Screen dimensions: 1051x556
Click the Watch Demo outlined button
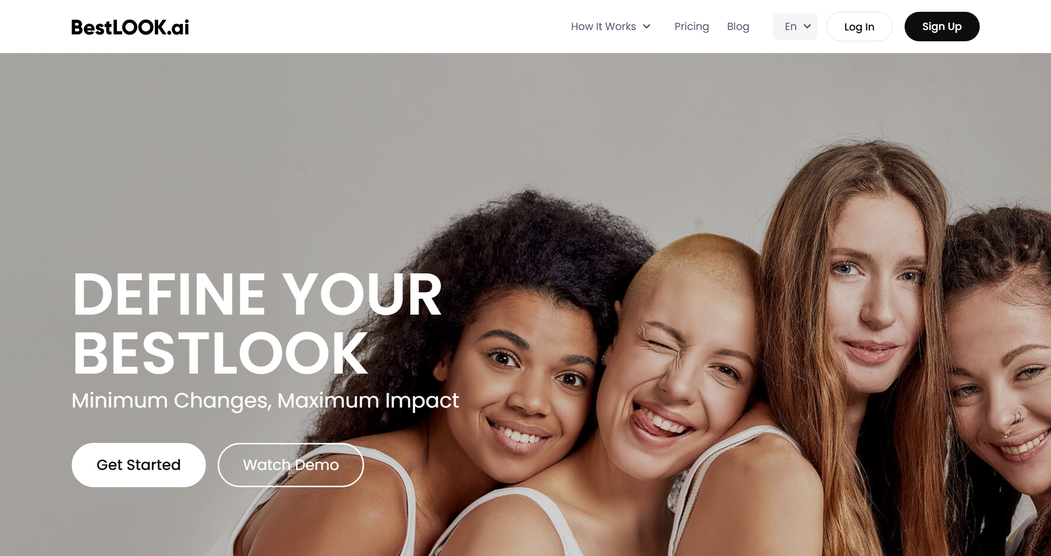pyautogui.click(x=290, y=465)
